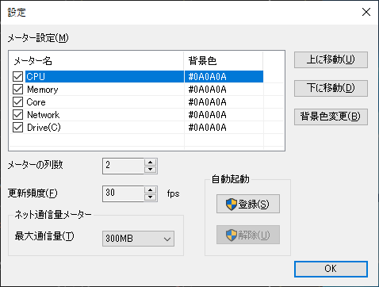This screenshot has height=287, width=379.
Task: Click the 背景色 column header
Action: [x=224, y=61]
